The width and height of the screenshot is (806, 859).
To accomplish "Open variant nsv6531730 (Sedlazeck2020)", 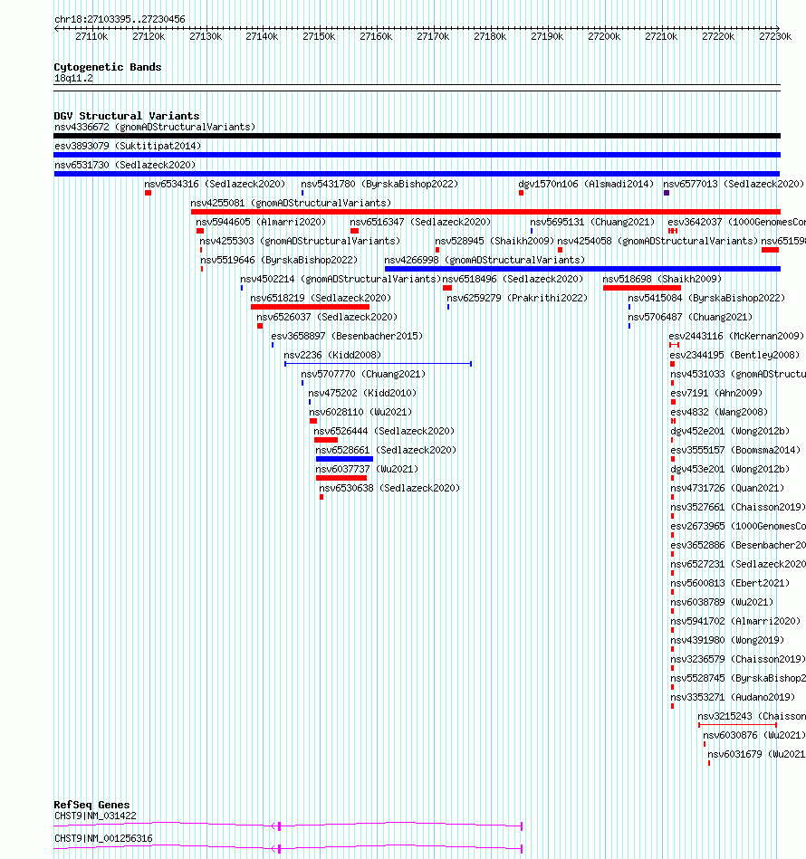I will (125, 165).
